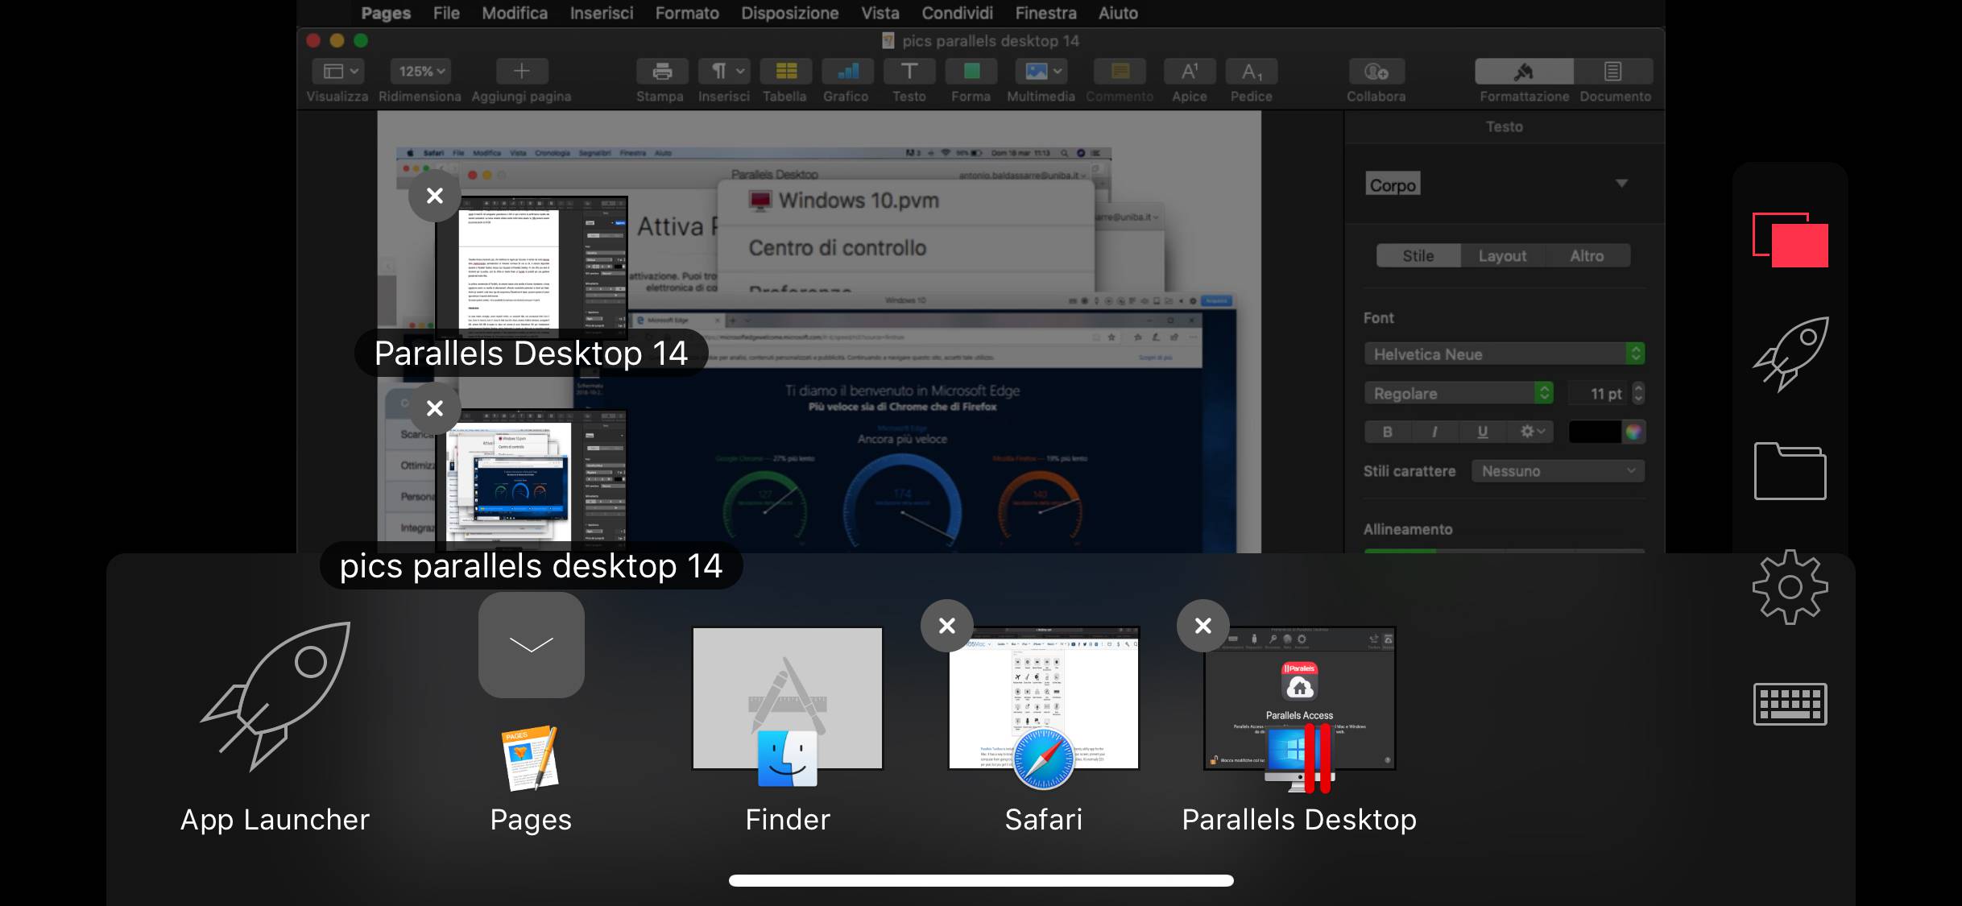1962x906 pixels.
Task: Collapse the Pages windows list chevron
Action: (x=532, y=645)
